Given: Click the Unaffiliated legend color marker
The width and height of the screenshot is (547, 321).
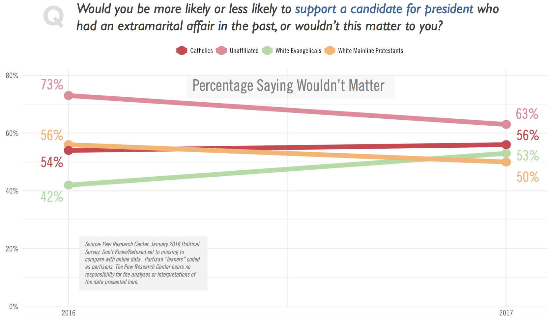Looking at the screenshot, I should click(221, 51).
